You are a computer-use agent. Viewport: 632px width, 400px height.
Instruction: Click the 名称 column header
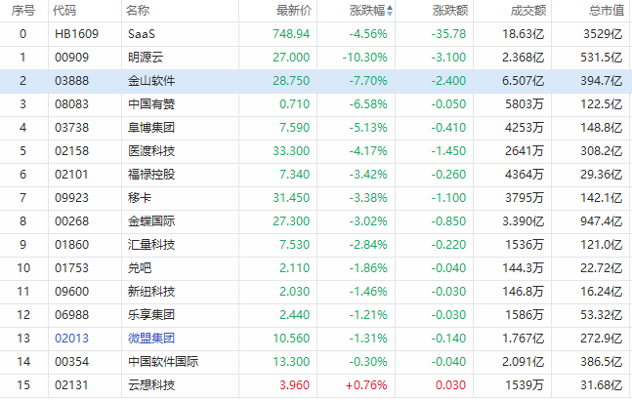[x=138, y=11]
